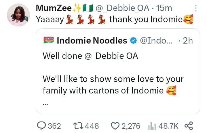Open the view analytics bar chart icon
Viewport: 207px width, 133px height.
pyautogui.click(x=152, y=125)
